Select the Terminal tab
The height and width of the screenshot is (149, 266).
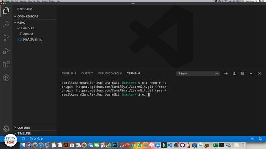[134, 74]
